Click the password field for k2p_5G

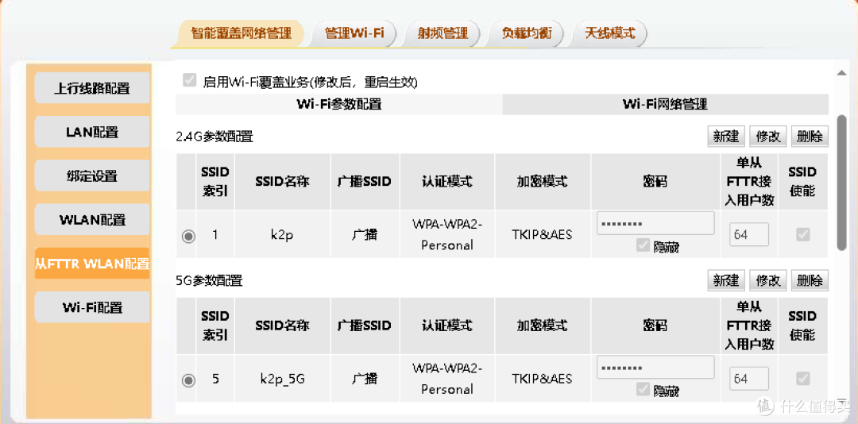(655, 367)
